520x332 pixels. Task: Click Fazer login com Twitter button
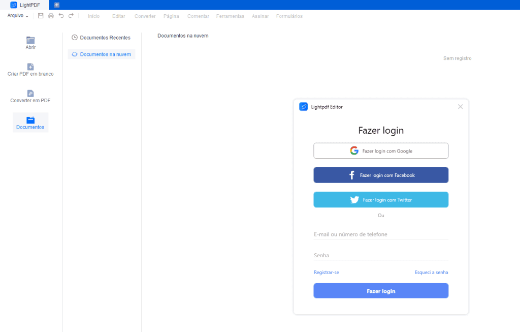pyautogui.click(x=381, y=199)
